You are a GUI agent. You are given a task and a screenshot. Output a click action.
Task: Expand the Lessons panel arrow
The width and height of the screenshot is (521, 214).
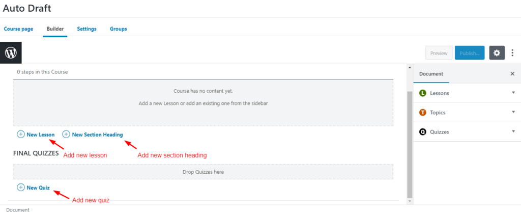(x=513, y=93)
